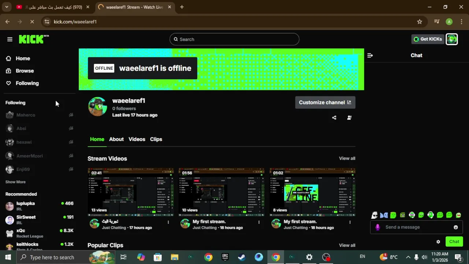Open the emoji picker in message box
Screen dimensions: 469x264
[456, 227]
